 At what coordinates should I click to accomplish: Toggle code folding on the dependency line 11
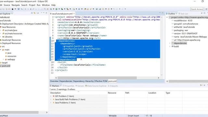54,44
